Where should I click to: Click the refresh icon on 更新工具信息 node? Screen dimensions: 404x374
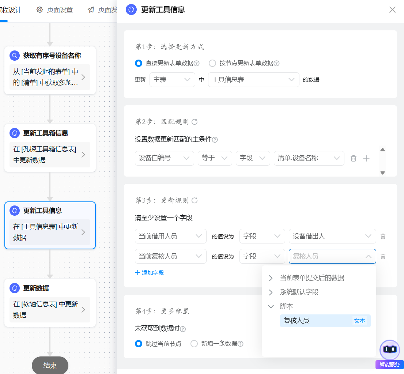tap(15, 211)
